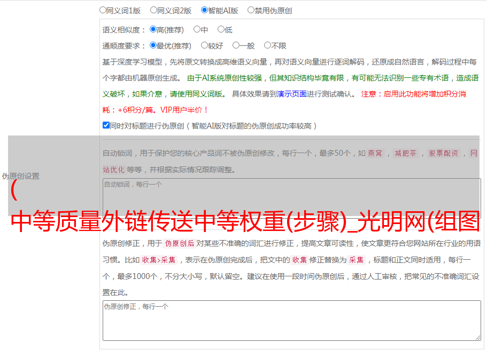Click the 收集>采集 example tag
Image resolution: width=487 pixels, height=351 pixels.
pos(159,260)
